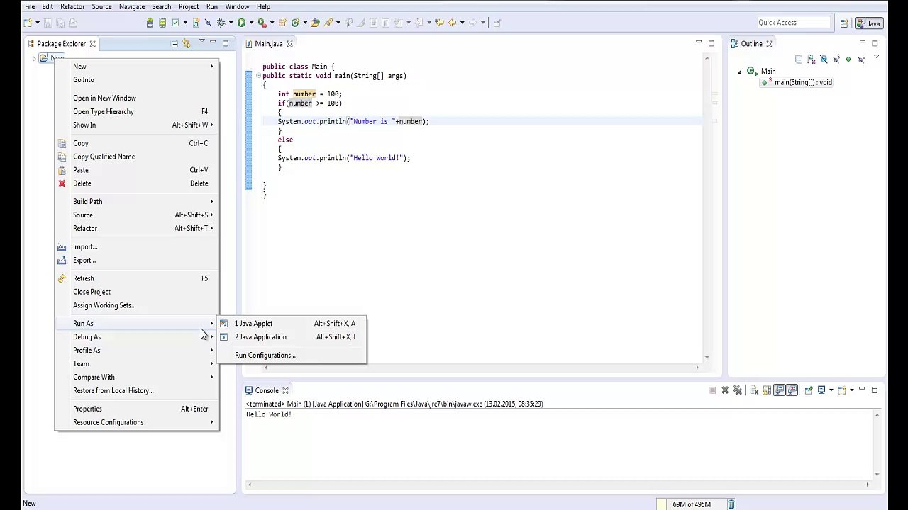Click the Back navigation yellow arrow
The image size is (908, 510).
coord(452,23)
